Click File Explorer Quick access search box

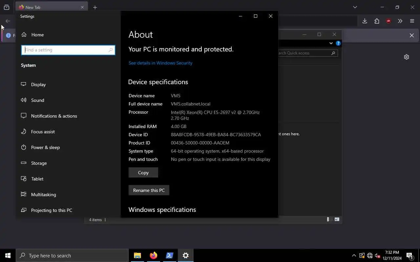coord(308,53)
